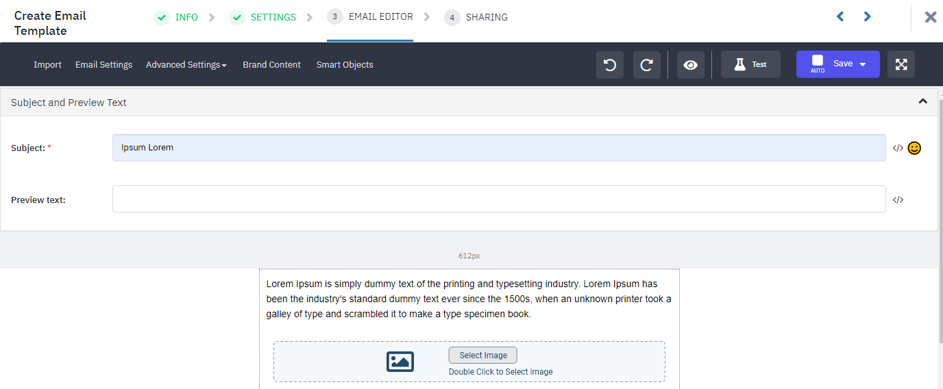Go to the next wizard step arrow

(x=868, y=16)
